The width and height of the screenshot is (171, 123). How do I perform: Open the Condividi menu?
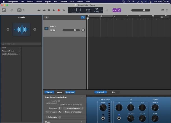tap(63, 2)
